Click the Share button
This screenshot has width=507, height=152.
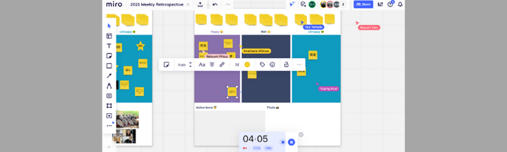[363, 4]
